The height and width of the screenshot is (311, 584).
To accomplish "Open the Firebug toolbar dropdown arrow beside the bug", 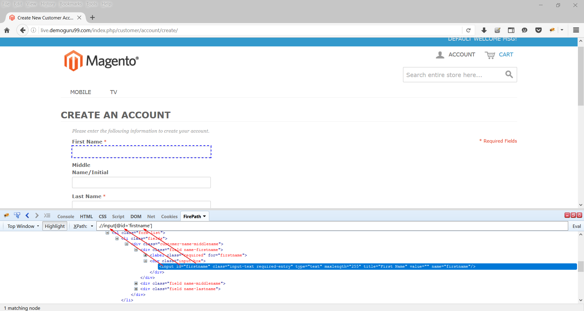I will click(562, 30).
